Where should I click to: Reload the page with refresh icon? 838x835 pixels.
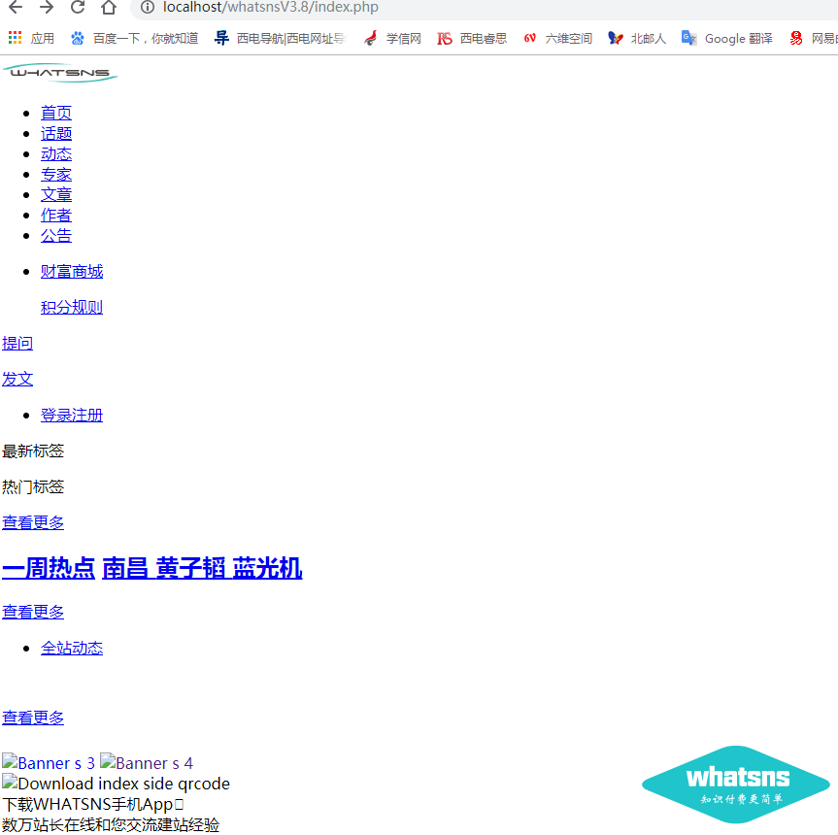(78, 8)
